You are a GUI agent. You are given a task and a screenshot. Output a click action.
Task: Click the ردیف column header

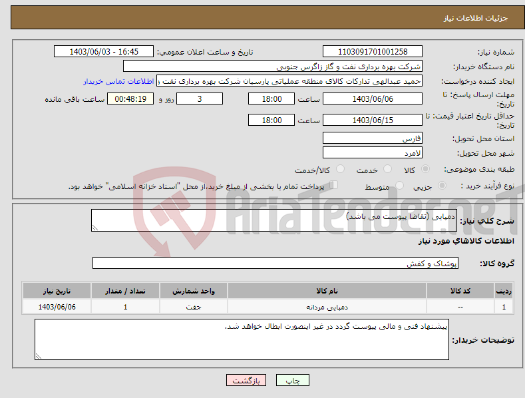[x=504, y=291]
